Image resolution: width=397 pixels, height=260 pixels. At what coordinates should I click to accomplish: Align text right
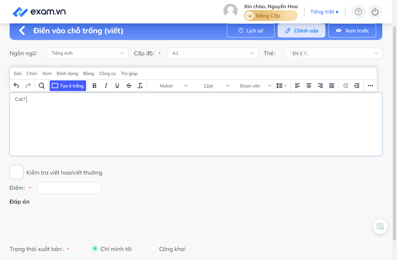[320, 86]
